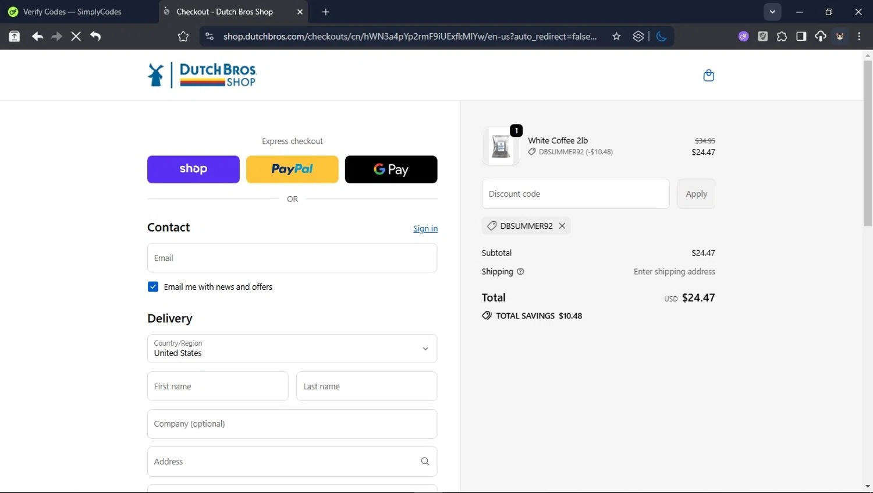Click the browser address bar URL

pyautogui.click(x=410, y=36)
